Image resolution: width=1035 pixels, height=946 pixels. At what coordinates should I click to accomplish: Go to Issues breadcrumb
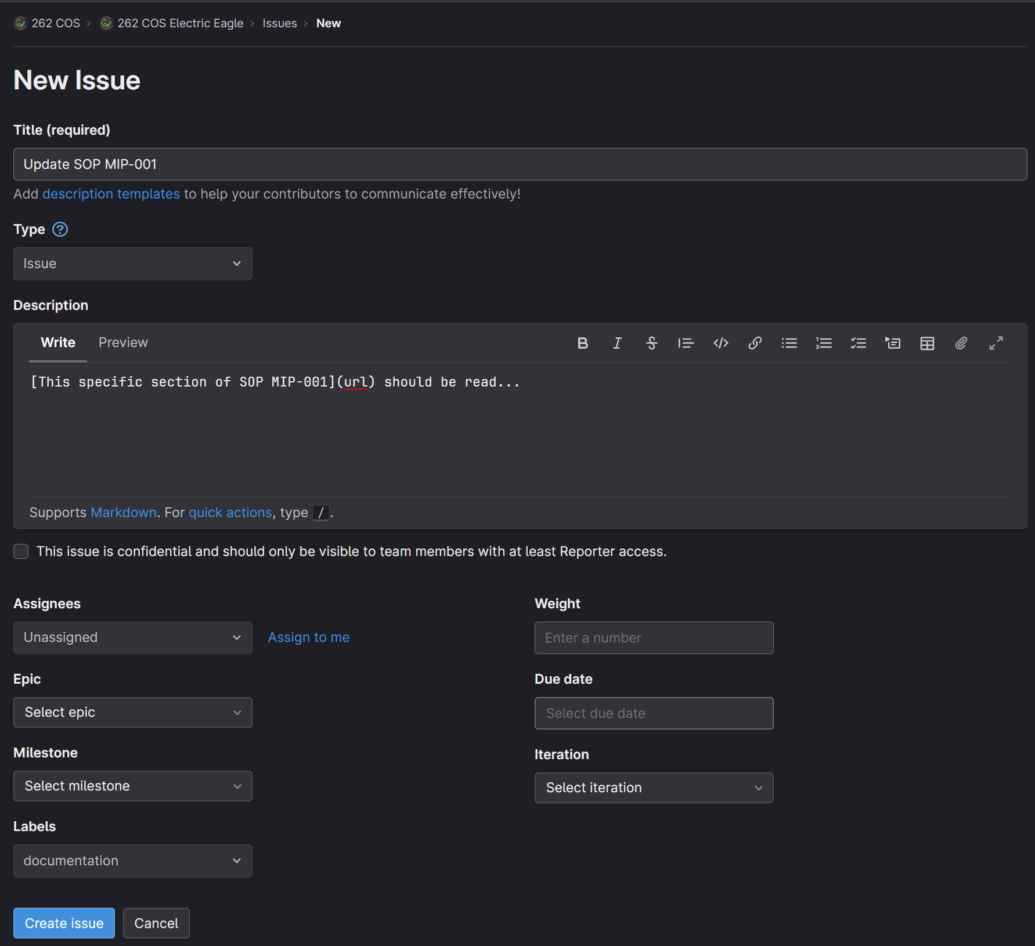click(280, 23)
